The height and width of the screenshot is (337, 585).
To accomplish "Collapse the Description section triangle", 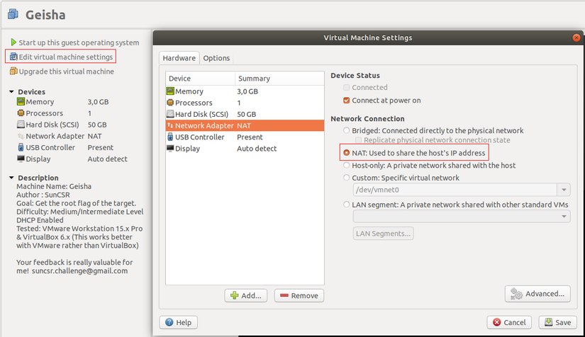I will coord(11,178).
